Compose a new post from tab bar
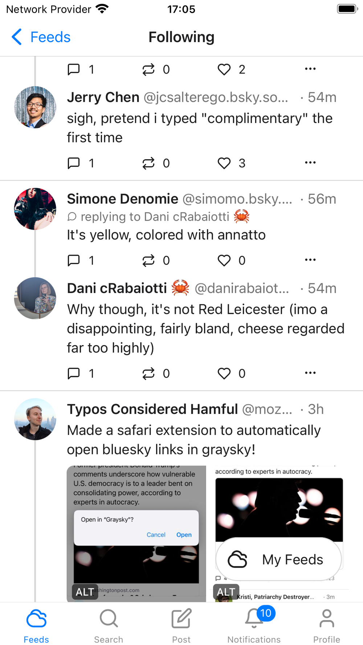Image resolution: width=363 pixels, height=645 pixels. coord(181,624)
